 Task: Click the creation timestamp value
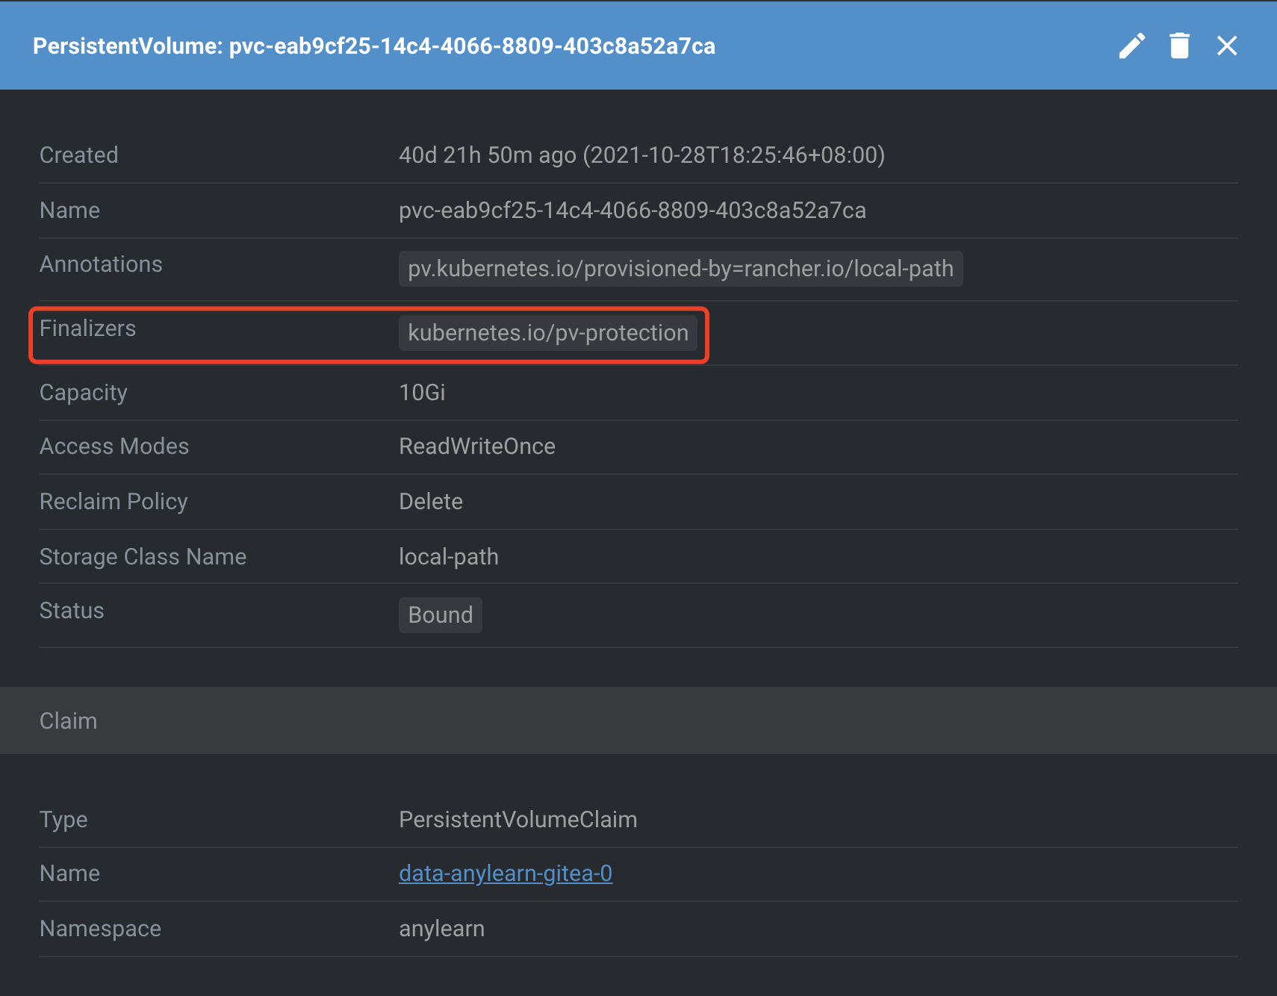[x=641, y=155]
